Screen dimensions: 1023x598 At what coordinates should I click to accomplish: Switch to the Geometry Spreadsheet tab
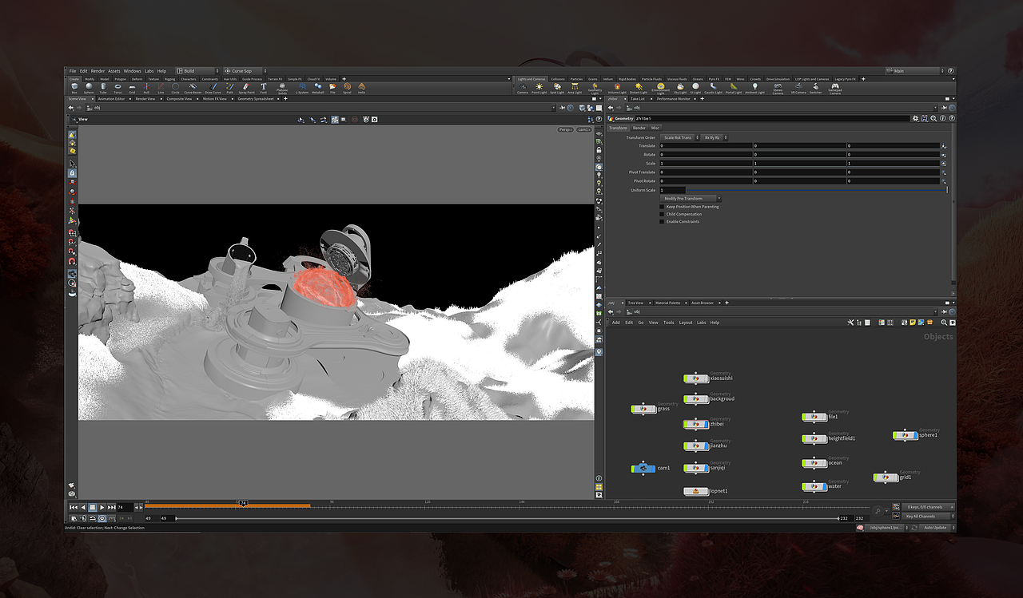[256, 99]
